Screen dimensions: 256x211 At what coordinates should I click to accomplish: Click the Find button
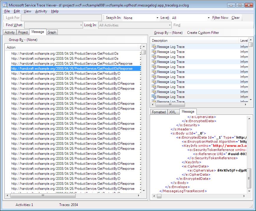click(x=177, y=25)
